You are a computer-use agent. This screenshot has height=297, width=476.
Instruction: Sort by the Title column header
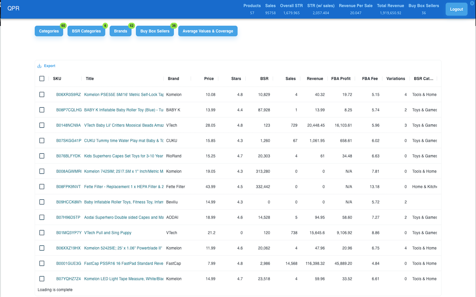click(90, 79)
